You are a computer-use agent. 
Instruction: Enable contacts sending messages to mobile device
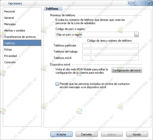[57, 84]
